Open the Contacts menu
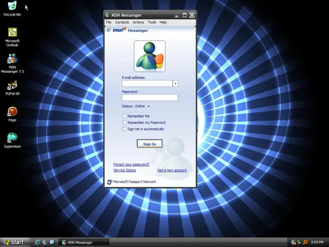The width and height of the screenshot is (329, 247). pos(122,22)
